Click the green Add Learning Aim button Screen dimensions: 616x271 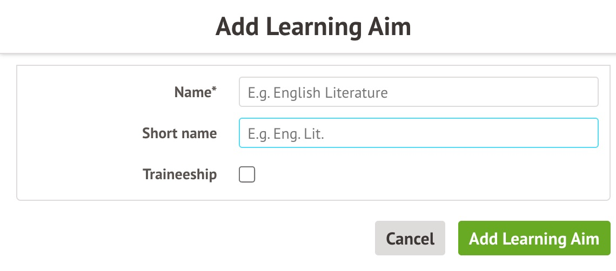point(534,239)
